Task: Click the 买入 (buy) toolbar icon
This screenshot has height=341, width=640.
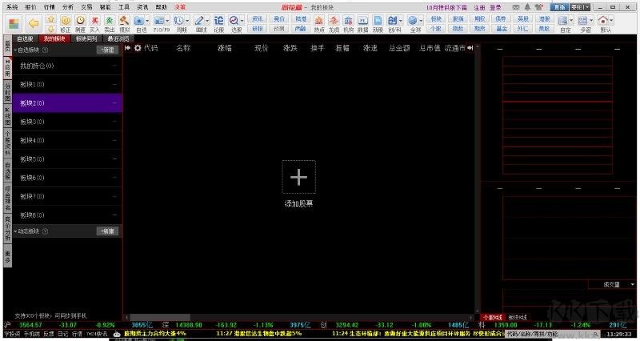Action: [94, 22]
